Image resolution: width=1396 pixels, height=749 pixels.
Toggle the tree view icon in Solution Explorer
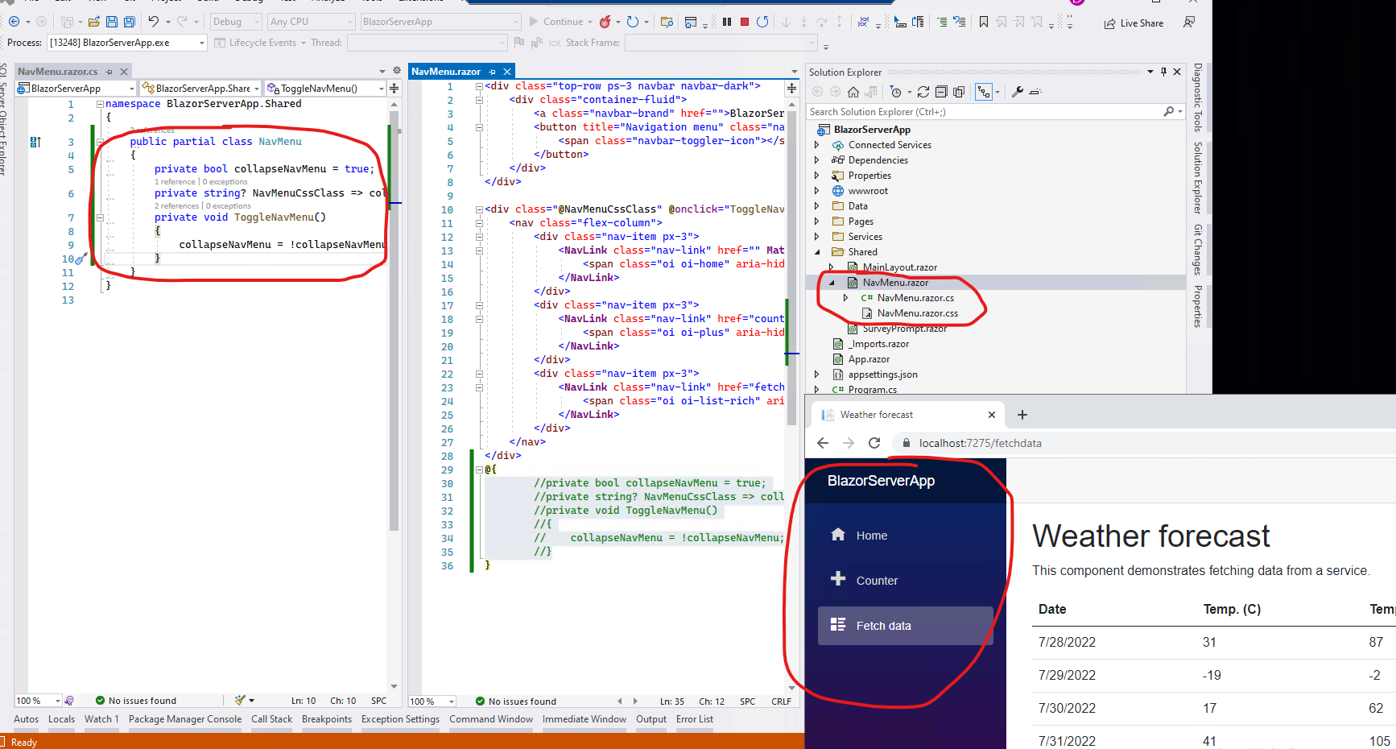984,92
